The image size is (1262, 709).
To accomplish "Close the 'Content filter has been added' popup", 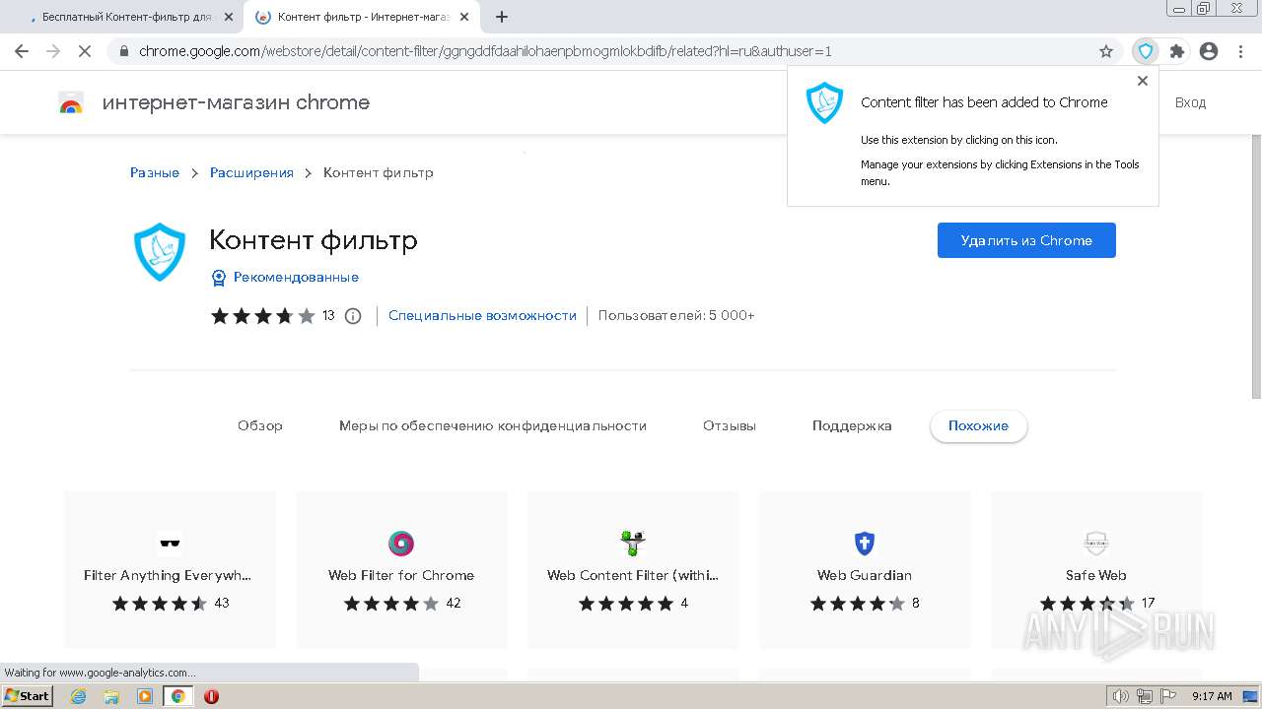I will pyautogui.click(x=1143, y=81).
